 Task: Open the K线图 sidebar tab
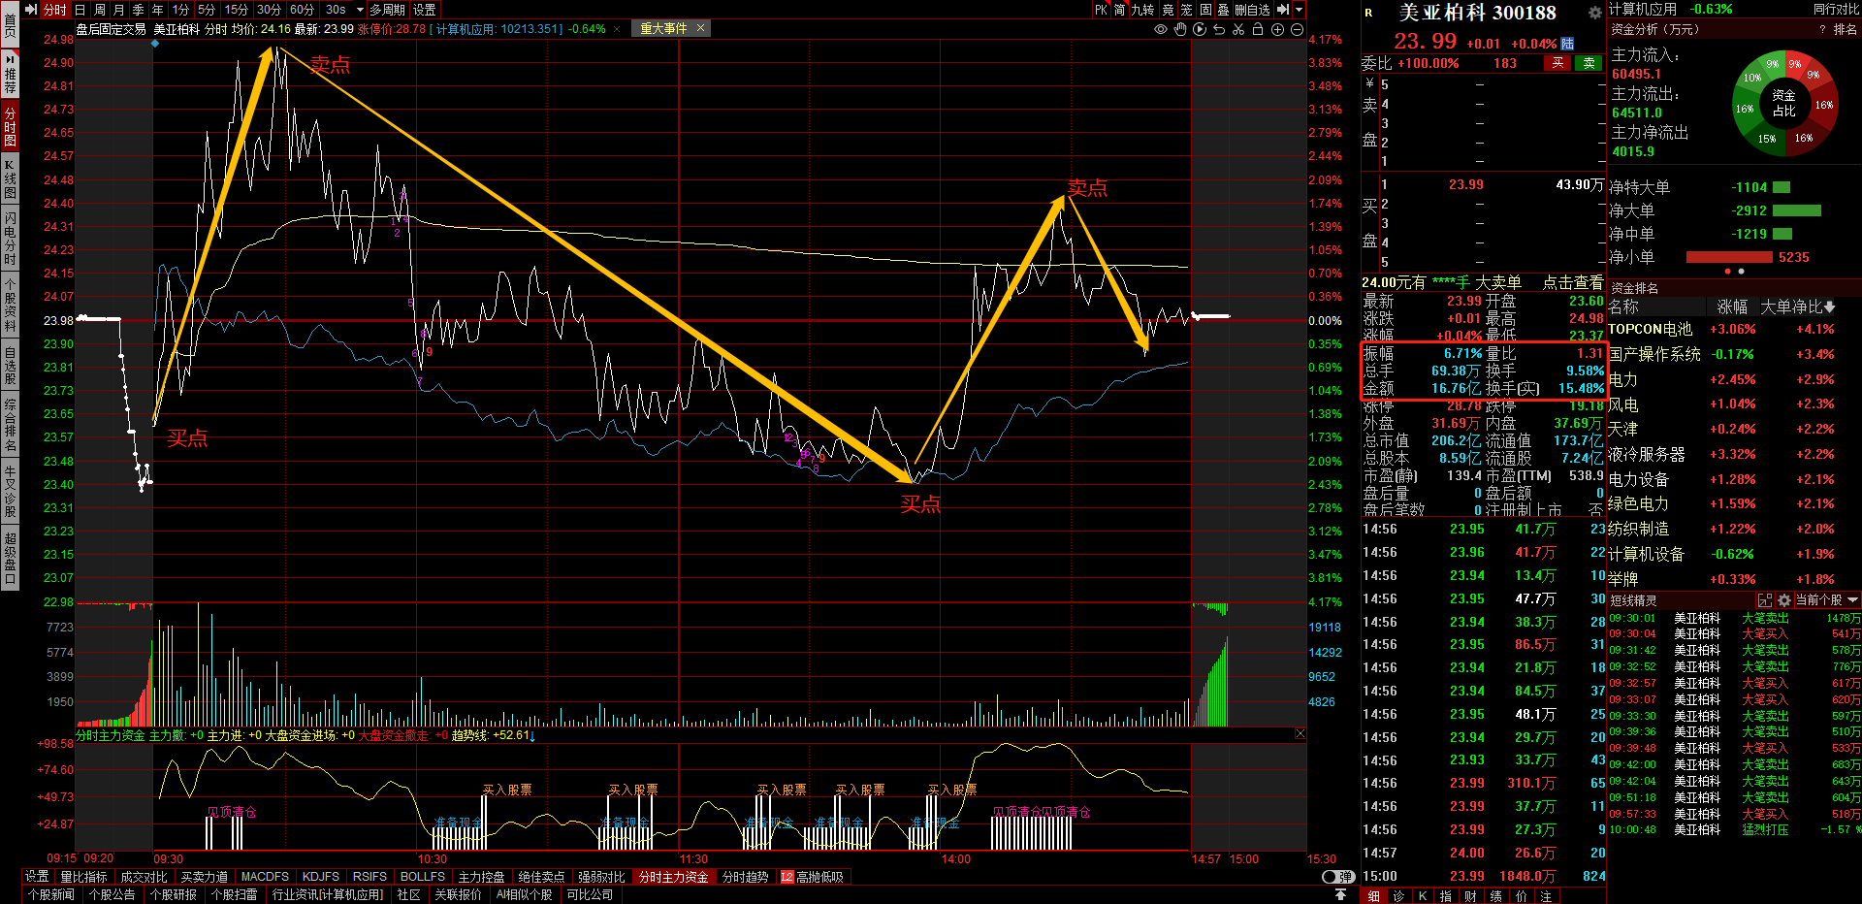10,178
